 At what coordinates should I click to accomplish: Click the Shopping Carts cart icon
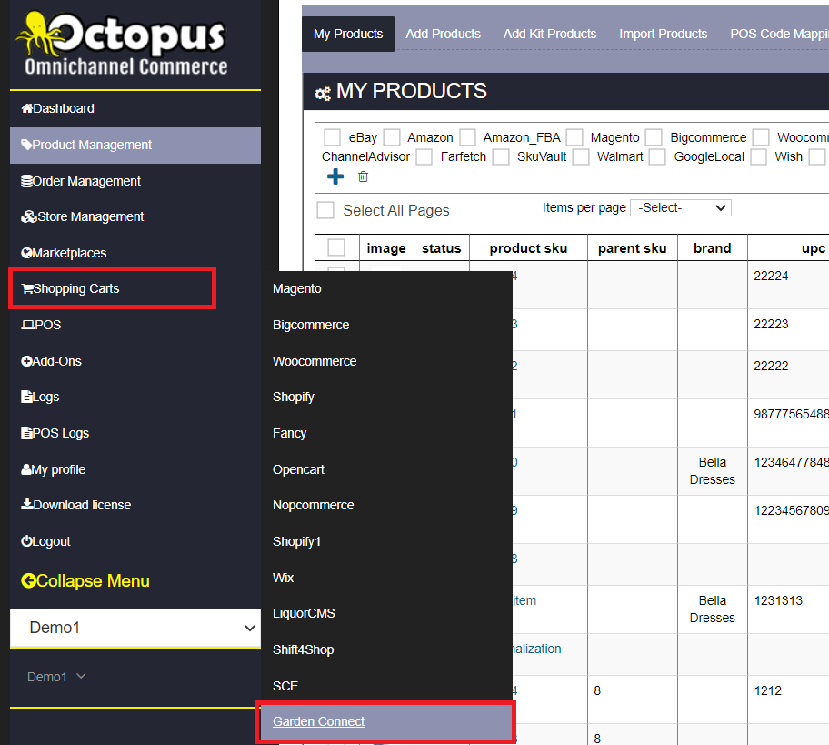click(x=27, y=289)
